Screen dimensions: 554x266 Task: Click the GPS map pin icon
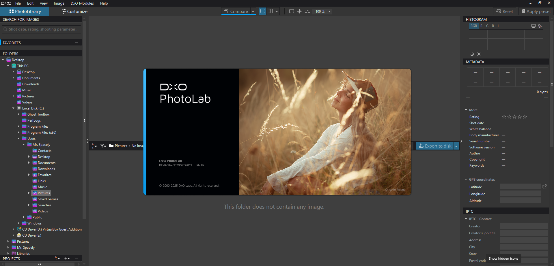544,186
